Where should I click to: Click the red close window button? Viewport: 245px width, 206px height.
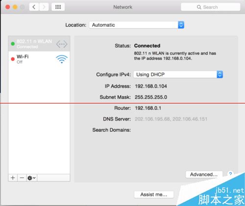7,7
